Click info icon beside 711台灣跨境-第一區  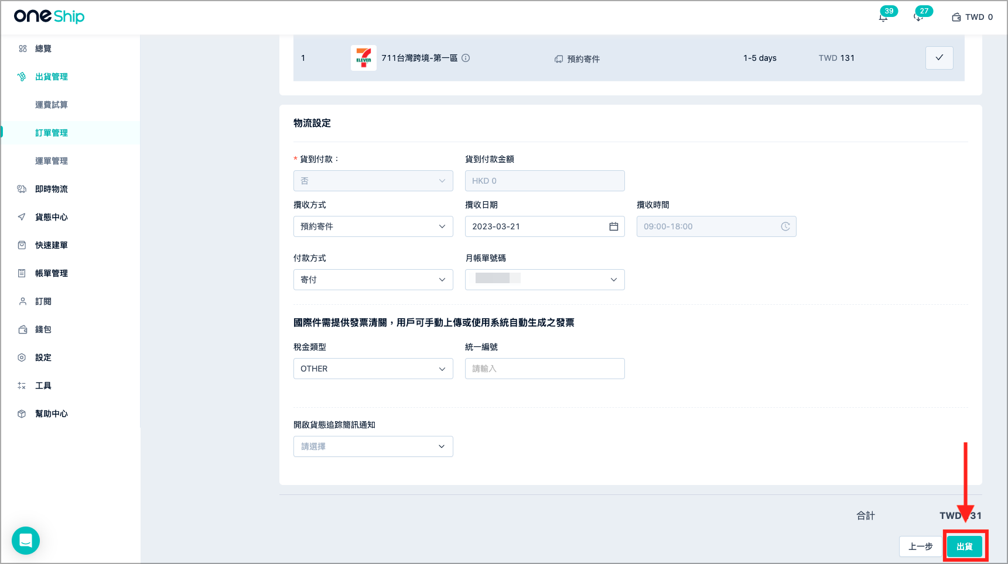466,58
